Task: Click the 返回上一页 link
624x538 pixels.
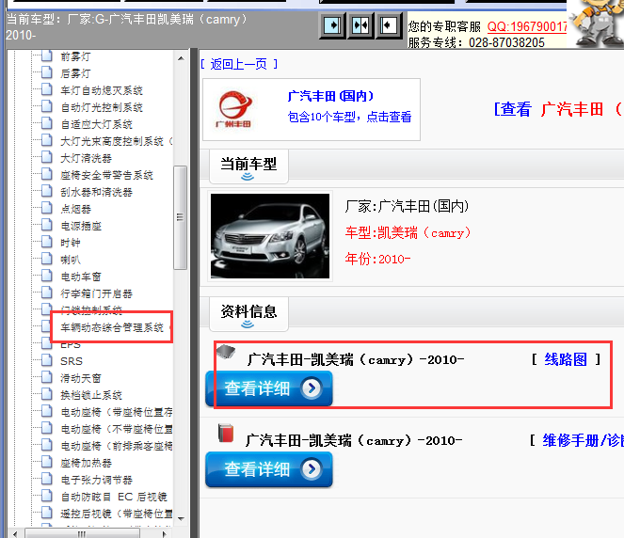Action: [239, 64]
